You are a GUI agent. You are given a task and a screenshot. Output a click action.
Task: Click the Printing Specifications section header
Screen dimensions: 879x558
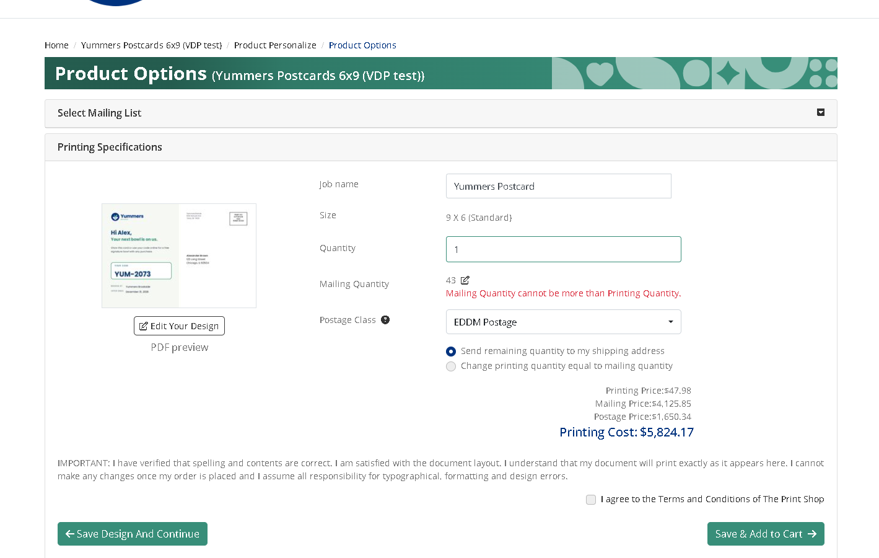(441, 148)
